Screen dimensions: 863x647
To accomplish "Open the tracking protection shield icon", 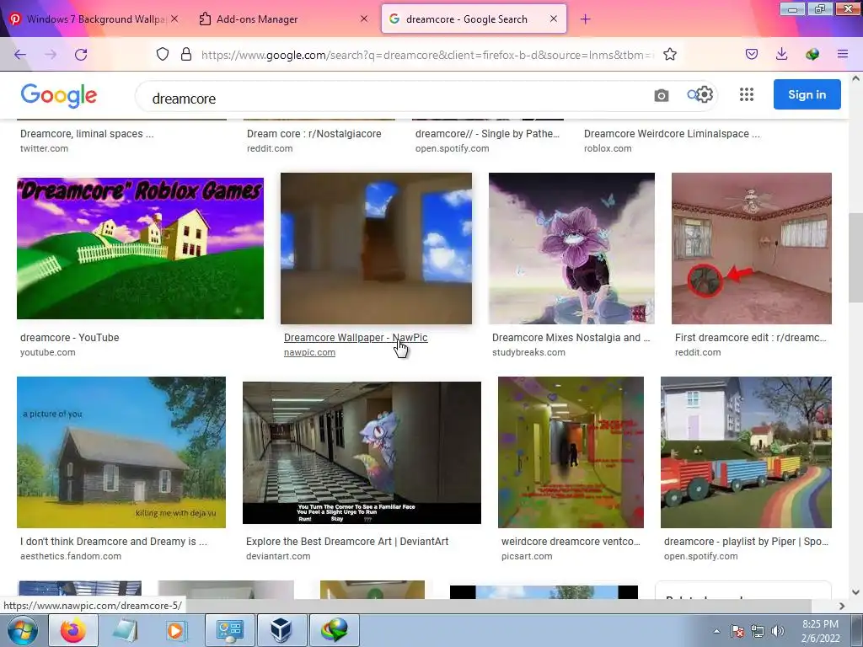I will point(163,54).
